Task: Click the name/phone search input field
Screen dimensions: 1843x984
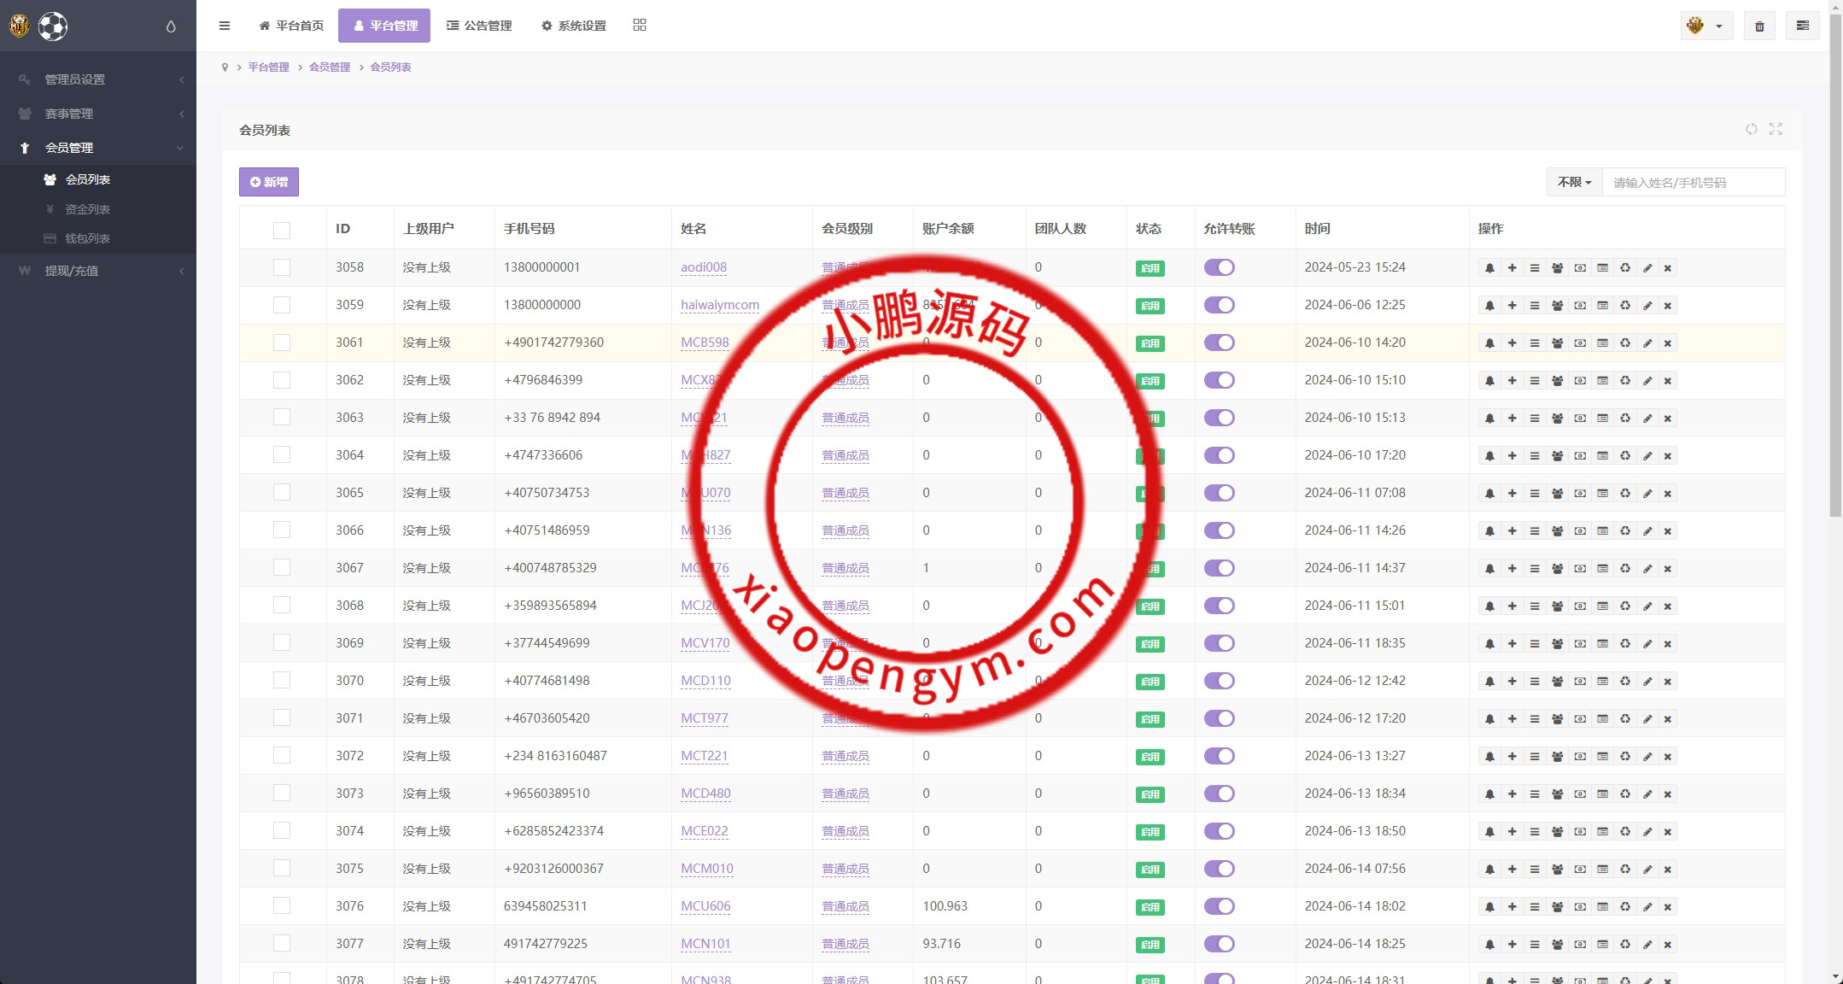Action: point(1692,182)
